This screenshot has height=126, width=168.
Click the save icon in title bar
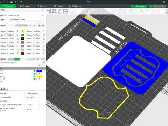pyautogui.click(x=11, y=2)
